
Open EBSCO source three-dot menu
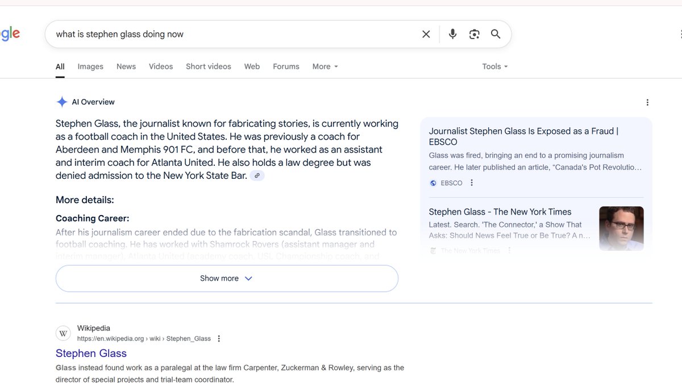coord(472,183)
